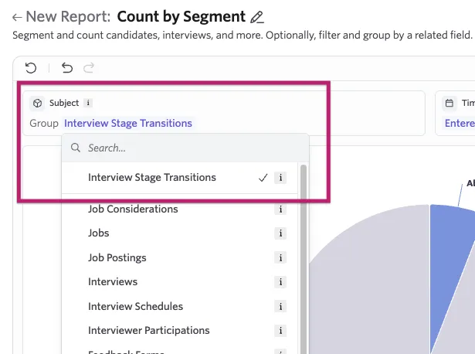The image size is (475, 354).
Task: Go back using the left arrow
Action: (17, 17)
